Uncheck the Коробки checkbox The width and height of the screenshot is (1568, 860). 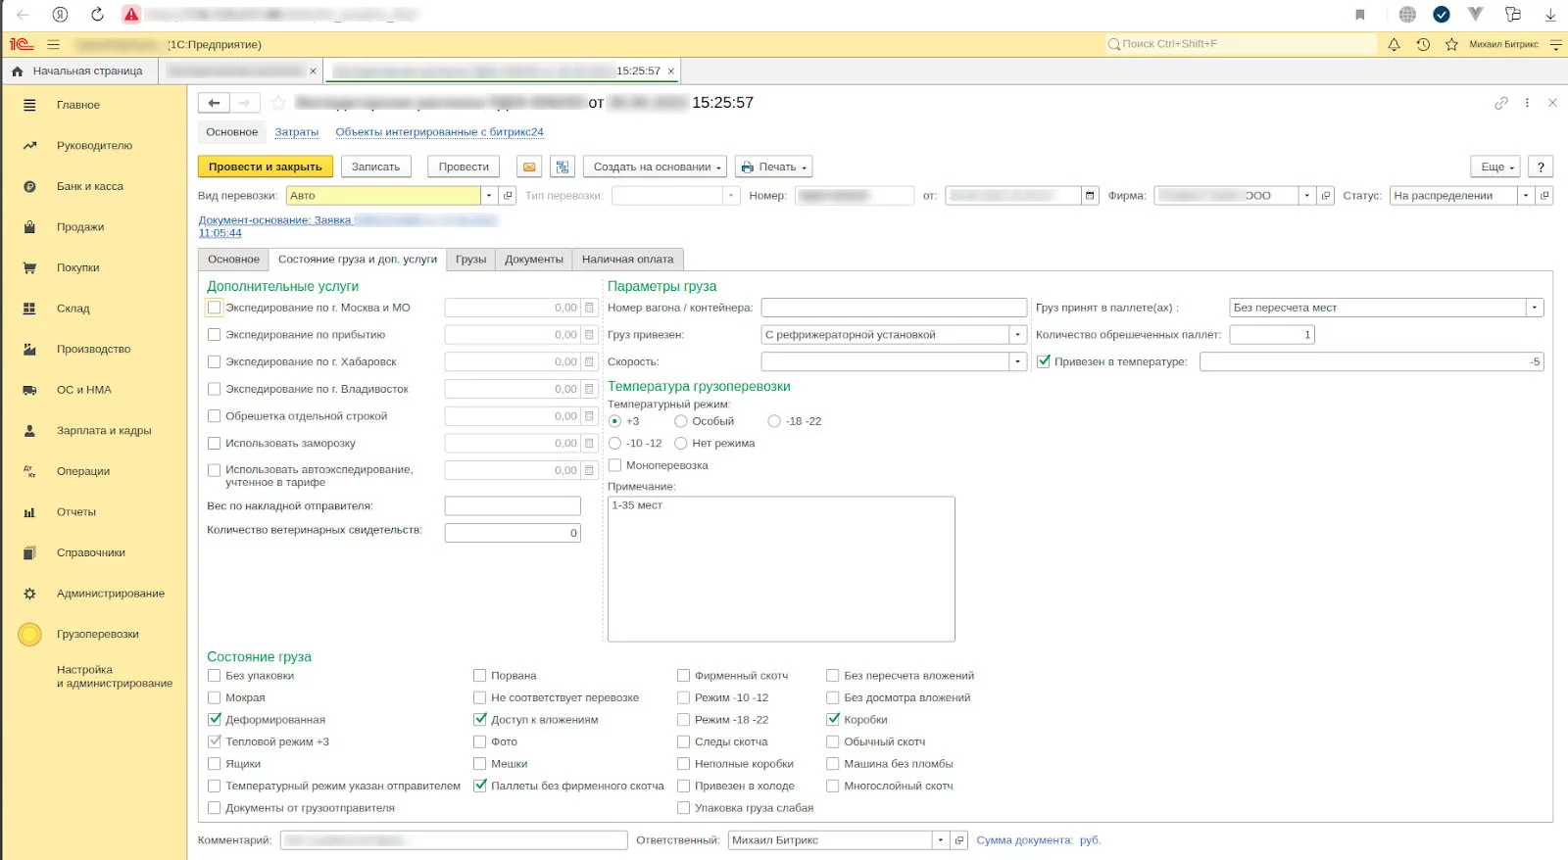(833, 719)
